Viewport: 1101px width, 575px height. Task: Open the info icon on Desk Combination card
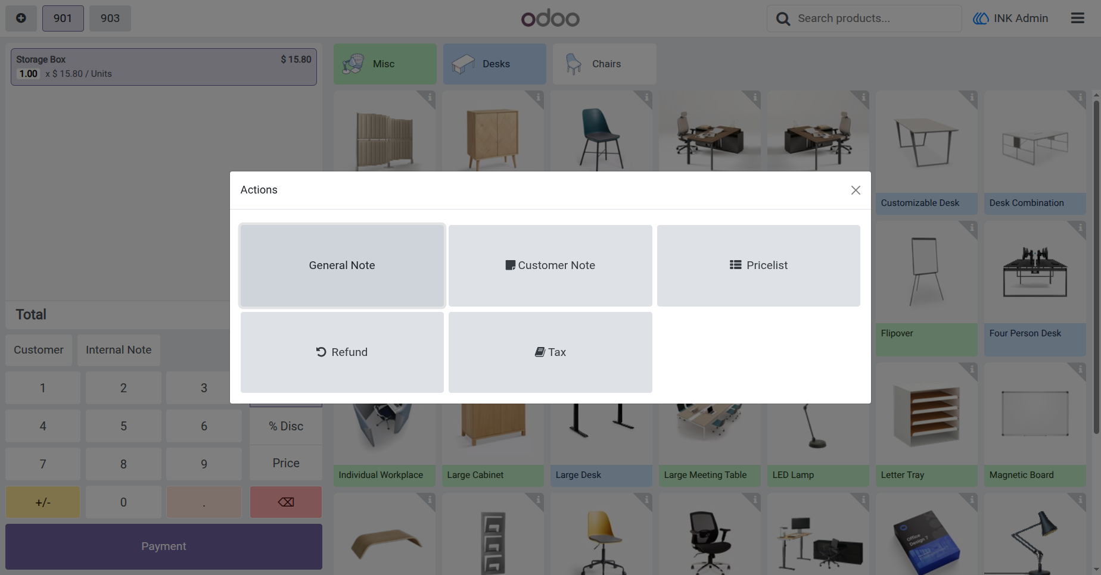pos(1080,98)
